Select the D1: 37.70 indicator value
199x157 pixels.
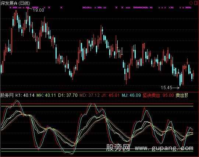pyautogui.click(x=68, y=95)
